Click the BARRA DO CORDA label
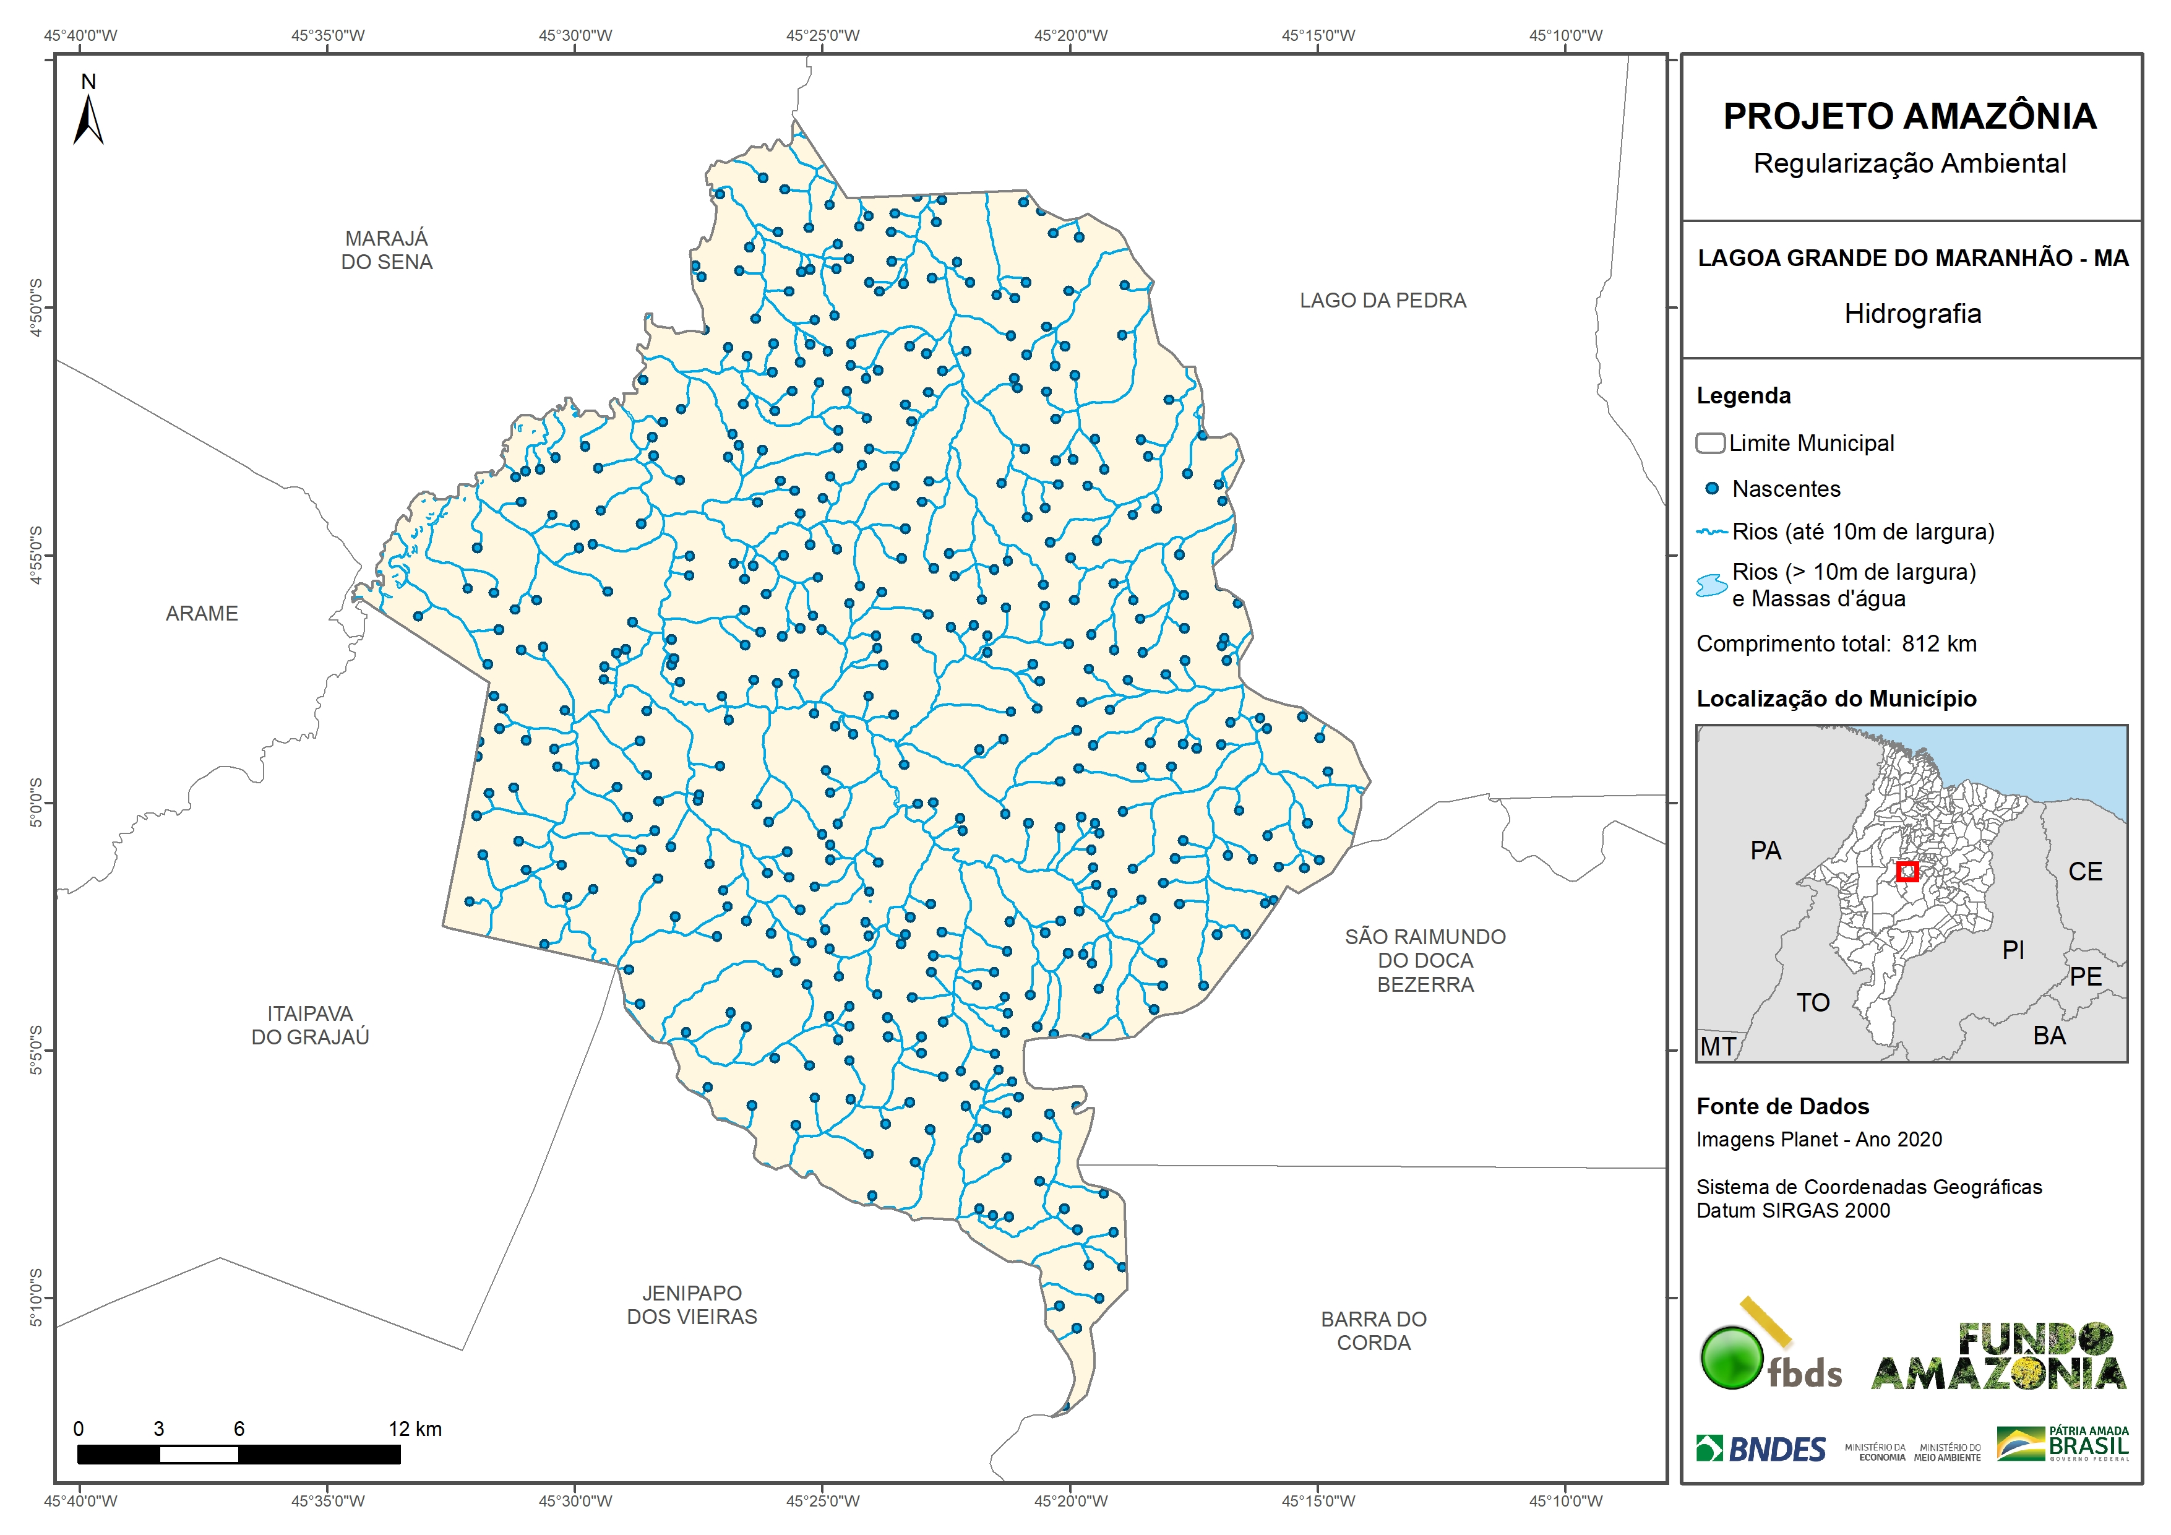This screenshot has width=2171, height=1535. (1373, 1331)
